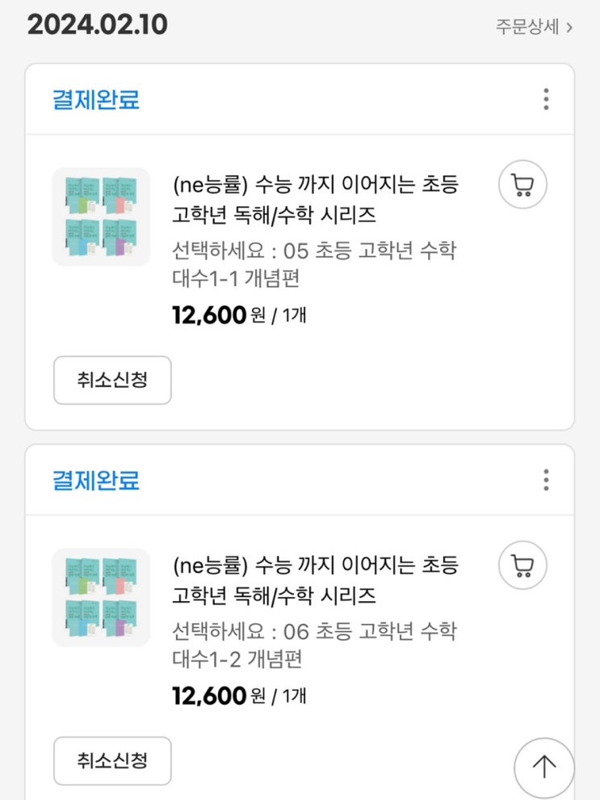Open product title in the 대수1-1 order card
Screen dimensions: 600x800
point(315,200)
